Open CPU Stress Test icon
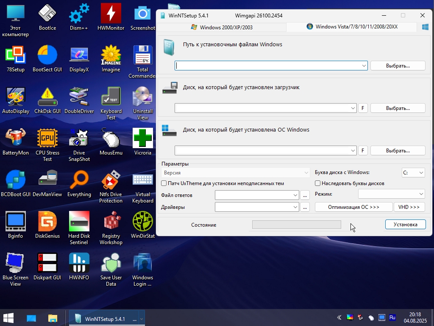 [47, 145]
